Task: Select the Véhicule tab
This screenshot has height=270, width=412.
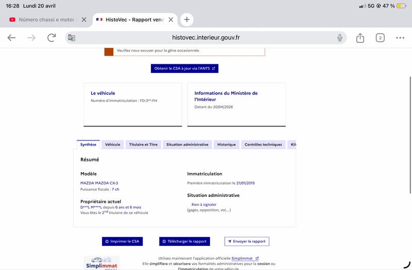Action: [x=112, y=145]
